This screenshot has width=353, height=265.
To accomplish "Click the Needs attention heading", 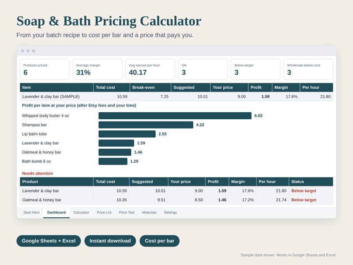I will tap(38, 173).
